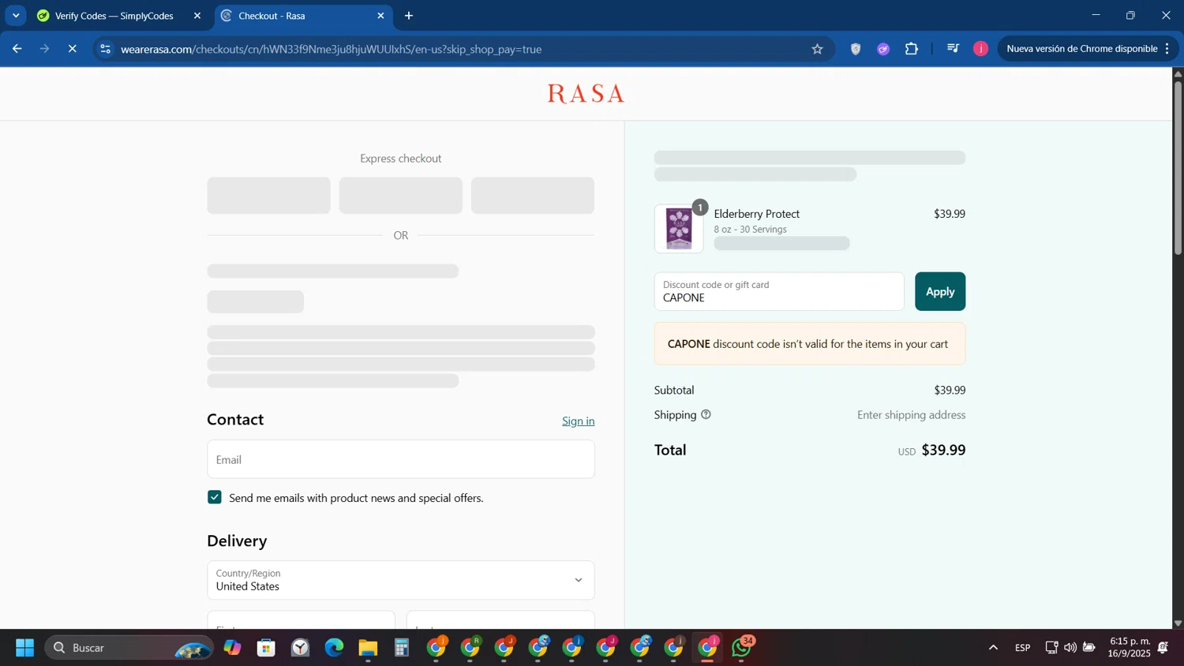Open Copilot from the taskbar

coord(232,648)
